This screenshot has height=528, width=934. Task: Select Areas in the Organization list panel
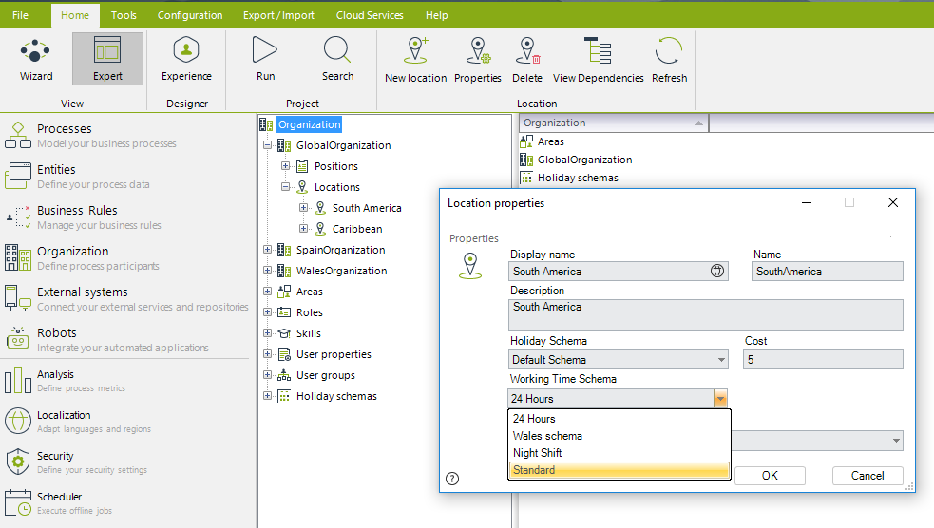[550, 141]
